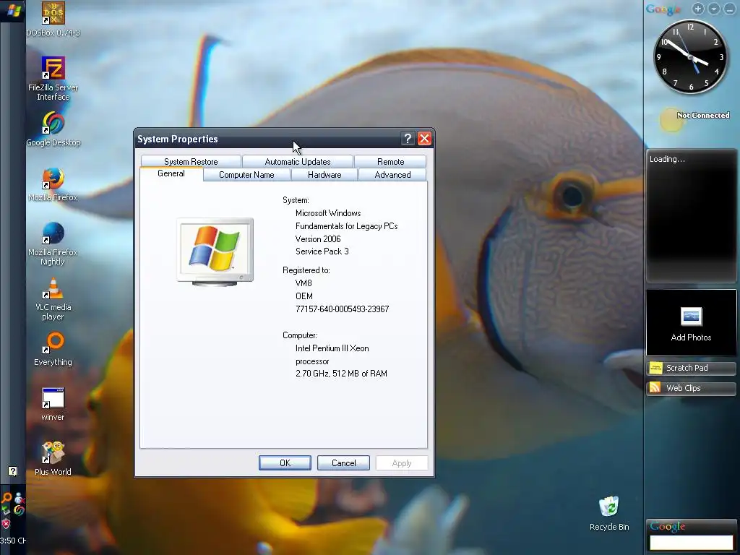The height and width of the screenshot is (555, 740).
Task: Select the General tab
Action: click(171, 173)
